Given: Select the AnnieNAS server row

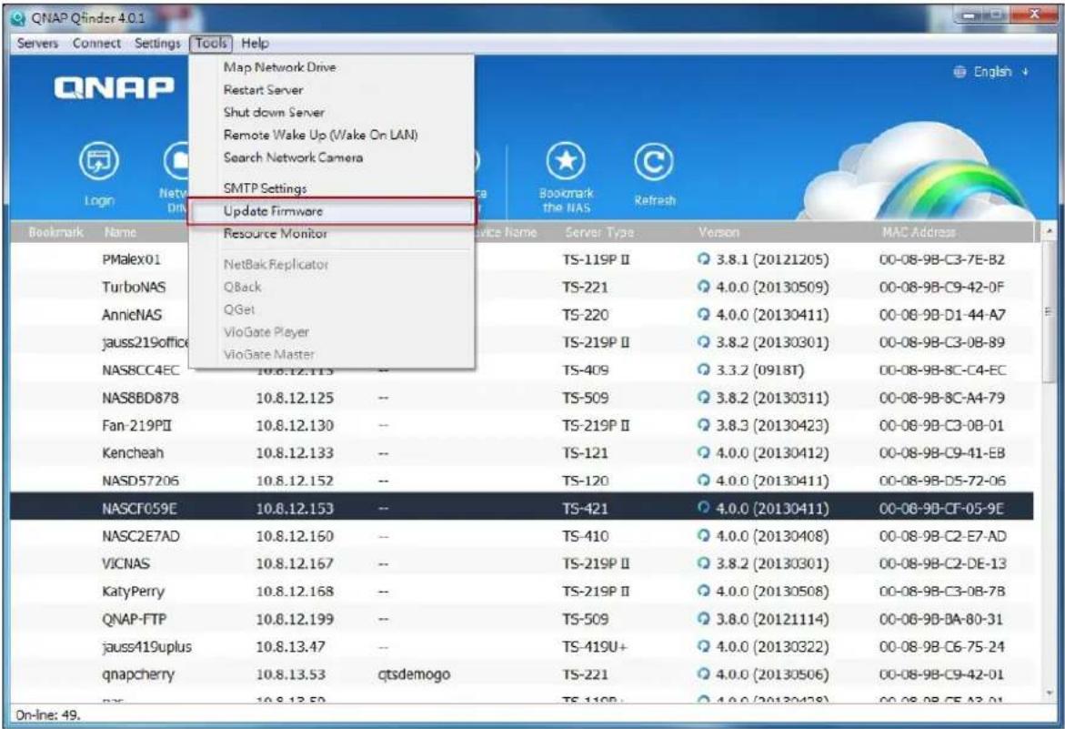Looking at the screenshot, I should coord(522,315).
